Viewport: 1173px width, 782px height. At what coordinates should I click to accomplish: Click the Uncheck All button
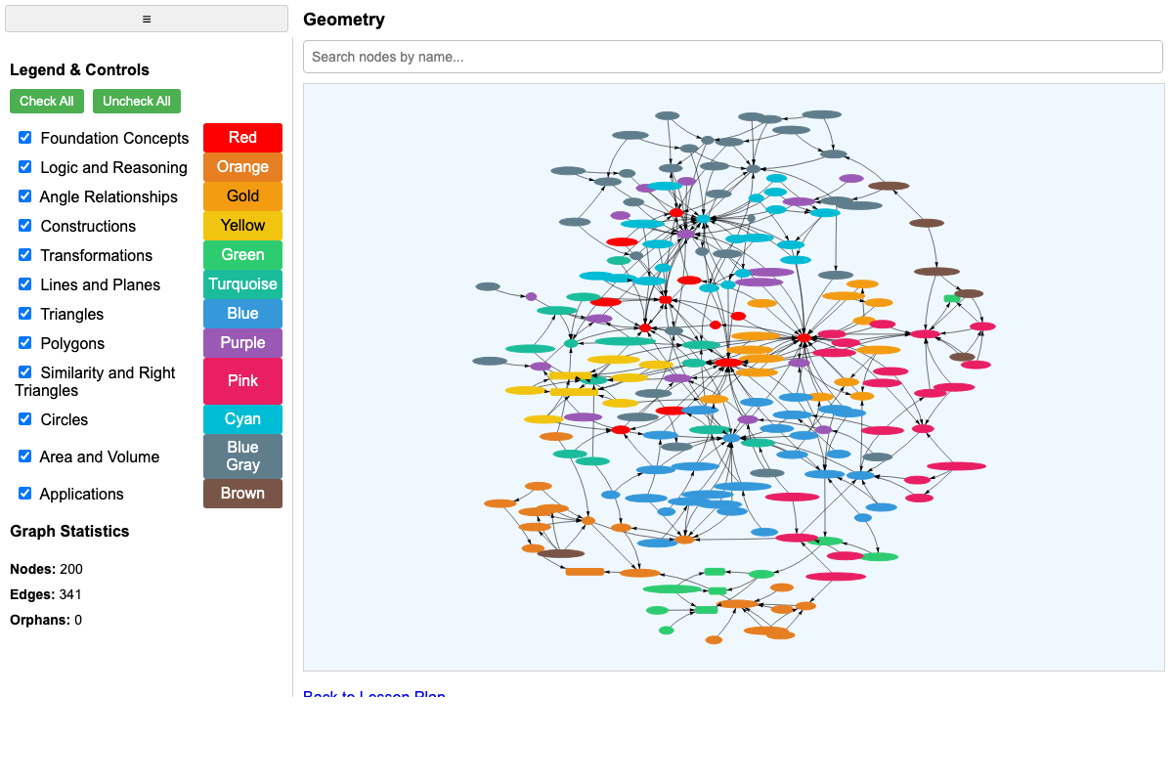(136, 101)
